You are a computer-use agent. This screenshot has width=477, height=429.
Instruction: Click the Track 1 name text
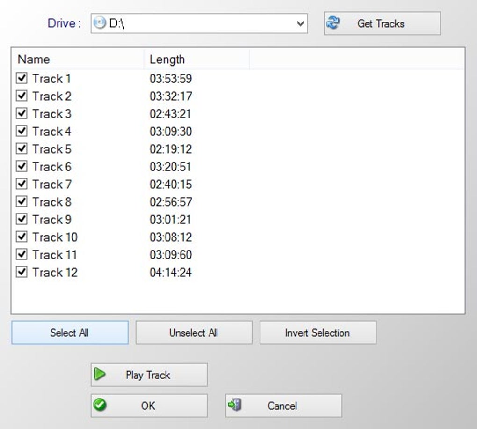click(x=52, y=79)
